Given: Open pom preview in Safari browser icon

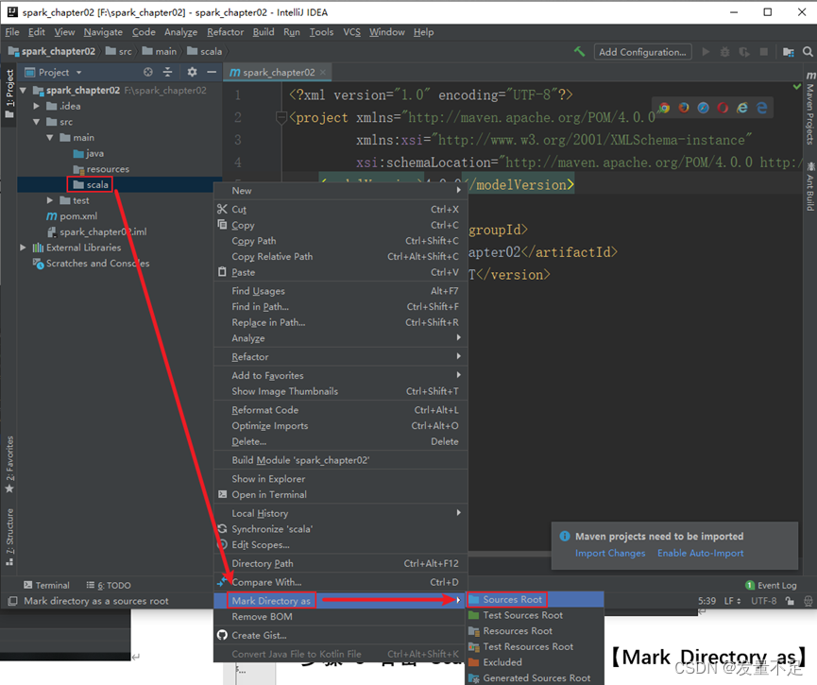Looking at the screenshot, I should click(x=704, y=108).
